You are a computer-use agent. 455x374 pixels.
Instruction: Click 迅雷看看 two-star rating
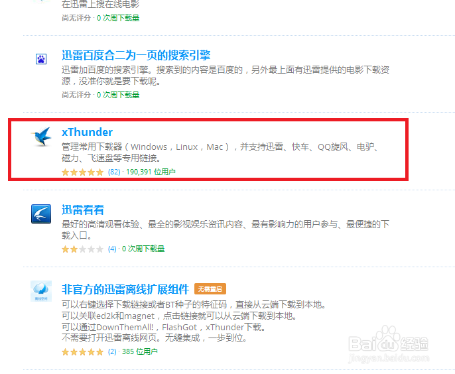point(82,249)
